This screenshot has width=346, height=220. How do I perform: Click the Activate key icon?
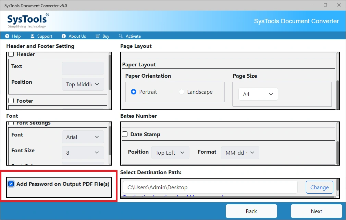pyautogui.click(x=121, y=36)
